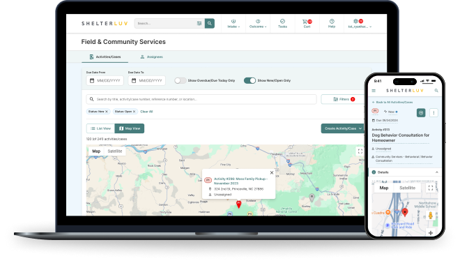Click the green search magnifier button in header
Image resolution: width=460 pixels, height=261 pixels.
point(210,23)
